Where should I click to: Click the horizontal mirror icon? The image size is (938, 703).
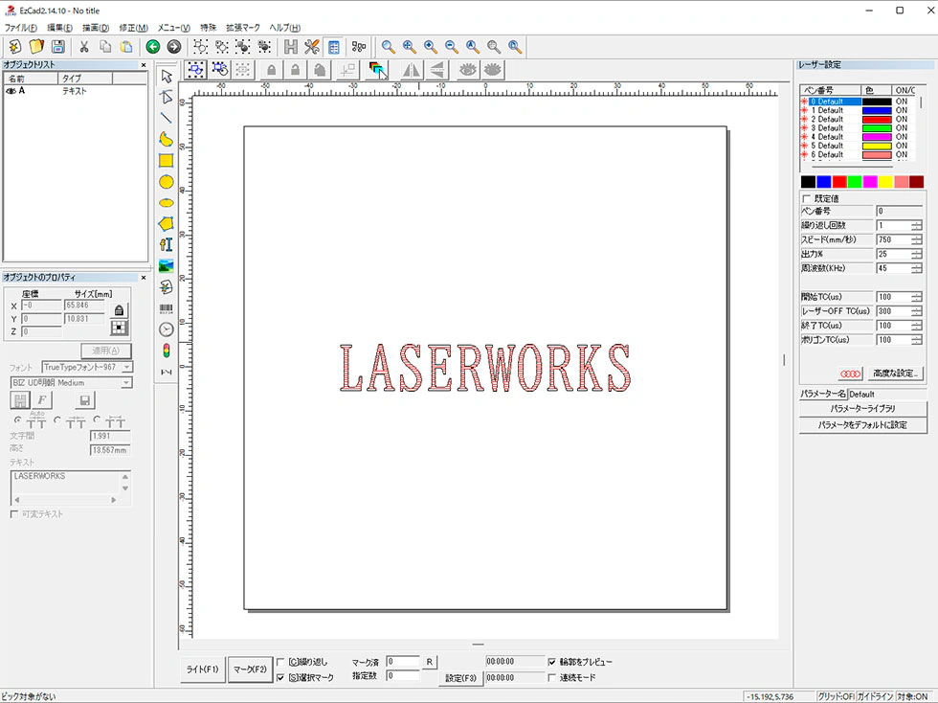pyautogui.click(x=411, y=70)
